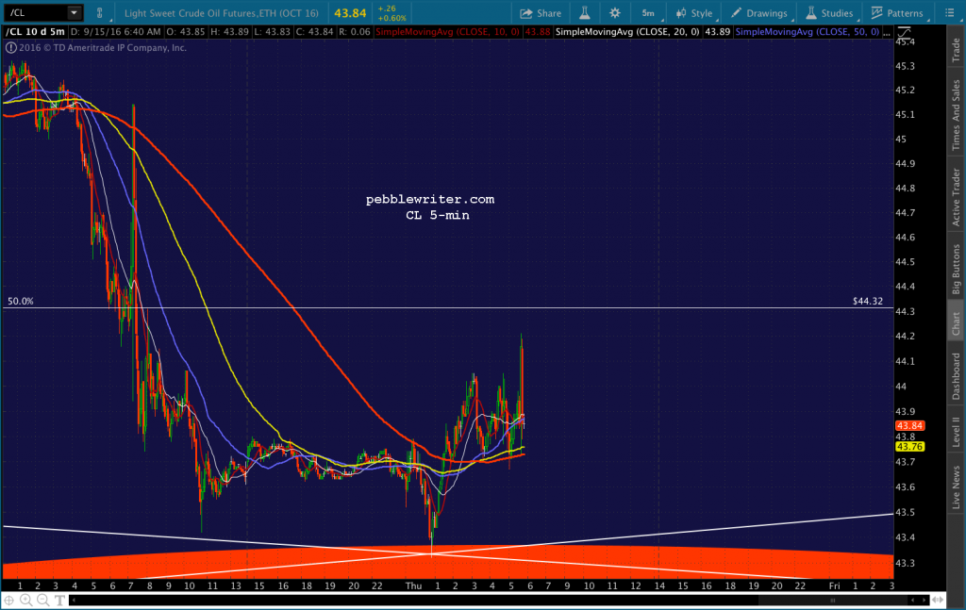
Task: Open the list menu icon at top right
Action: [x=949, y=13]
